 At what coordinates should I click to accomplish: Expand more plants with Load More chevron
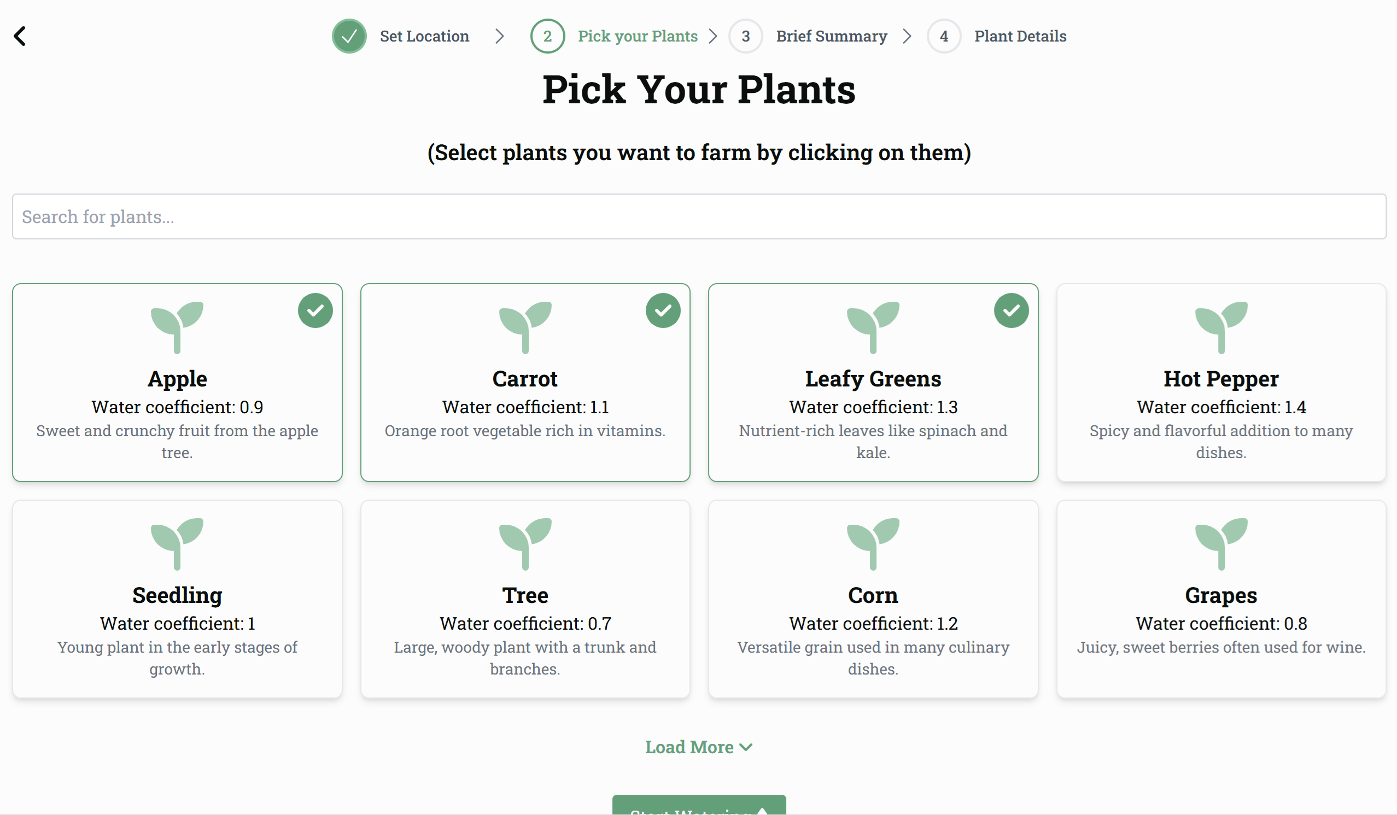coord(746,747)
